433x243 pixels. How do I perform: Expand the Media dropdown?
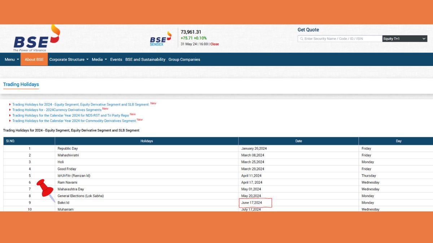tap(99, 59)
